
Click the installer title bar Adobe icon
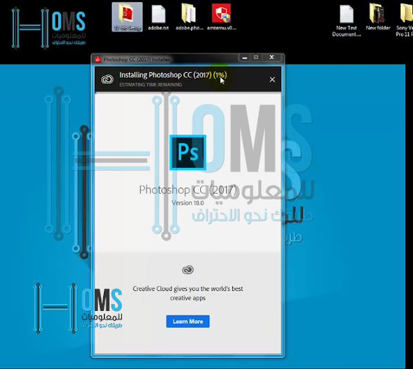[x=97, y=59]
